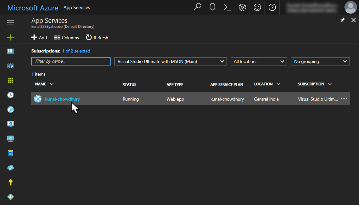The height and width of the screenshot is (205, 359).
Task: Click the APP SERVICE PLAN column header
Action: (x=227, y=84)
